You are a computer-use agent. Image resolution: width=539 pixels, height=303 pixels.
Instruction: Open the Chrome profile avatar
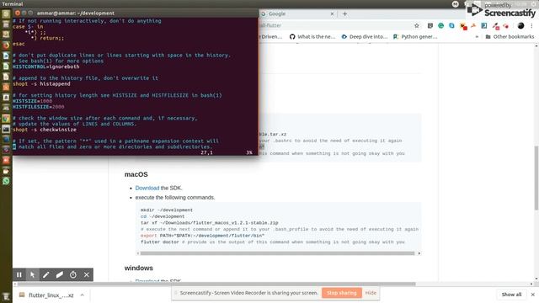520,26
